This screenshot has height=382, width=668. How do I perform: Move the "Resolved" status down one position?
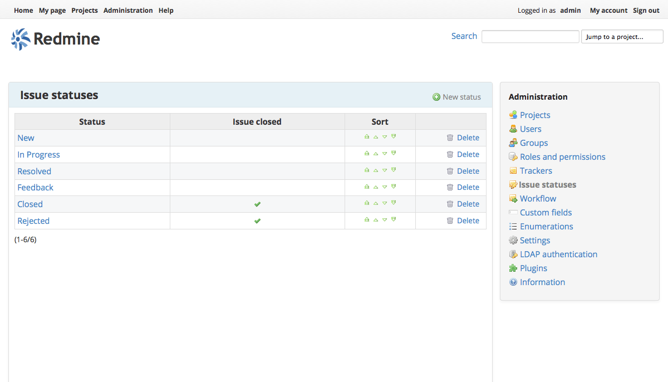384,169
